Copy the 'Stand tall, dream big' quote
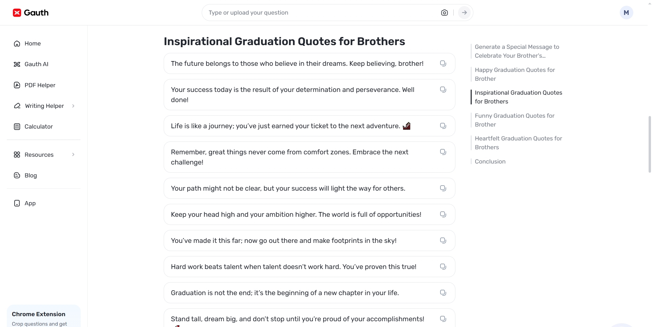The image size is (652, 327). click(443, 319)
